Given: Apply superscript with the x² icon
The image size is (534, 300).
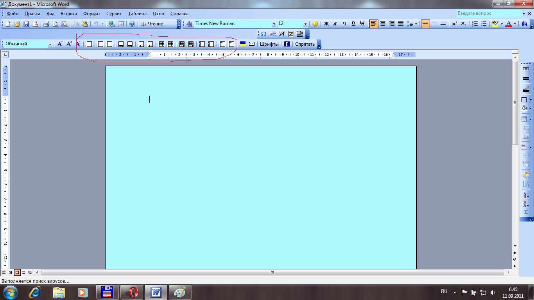Looking at the screenshot, I should point(454,24).
